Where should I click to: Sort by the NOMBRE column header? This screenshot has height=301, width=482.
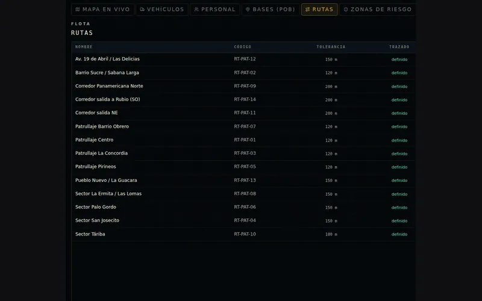[84, 47]
